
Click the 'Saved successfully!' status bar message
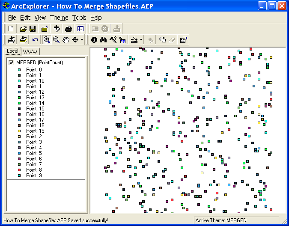[x=88, y=220]
